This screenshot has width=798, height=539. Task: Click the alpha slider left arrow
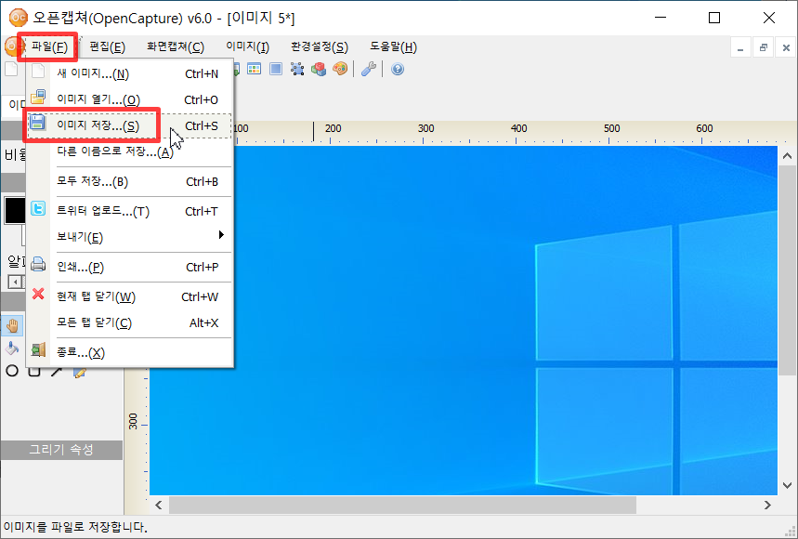tap(16, 282)
